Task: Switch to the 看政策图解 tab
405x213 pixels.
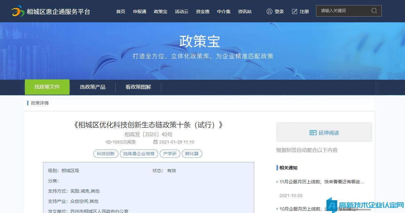Action: pos(138,87)
